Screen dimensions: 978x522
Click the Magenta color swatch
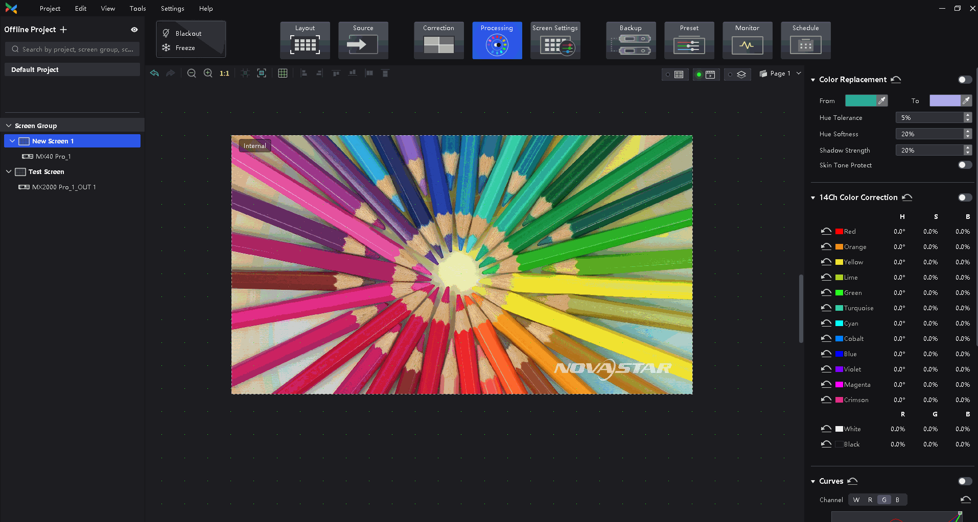[839, 384]
